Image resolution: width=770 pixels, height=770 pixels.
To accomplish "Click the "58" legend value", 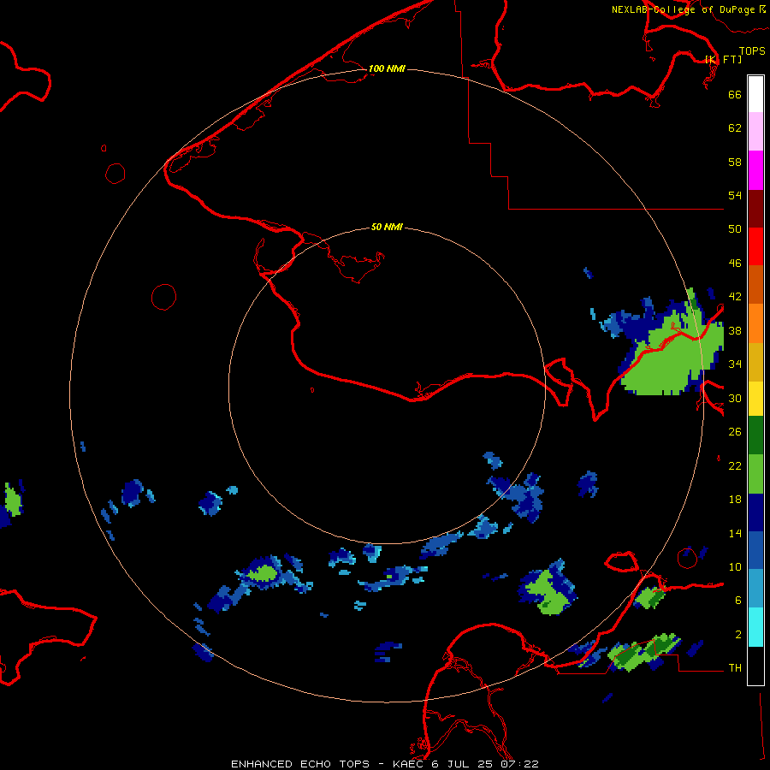I will pyautogui.click(x=735, y=162).
